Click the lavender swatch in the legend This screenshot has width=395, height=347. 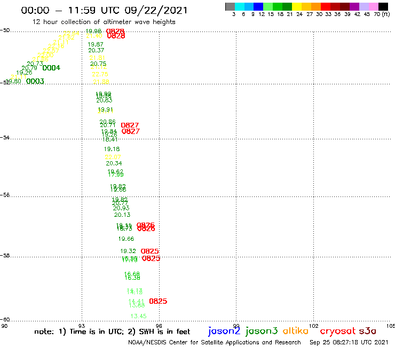(x=364, y=6)
